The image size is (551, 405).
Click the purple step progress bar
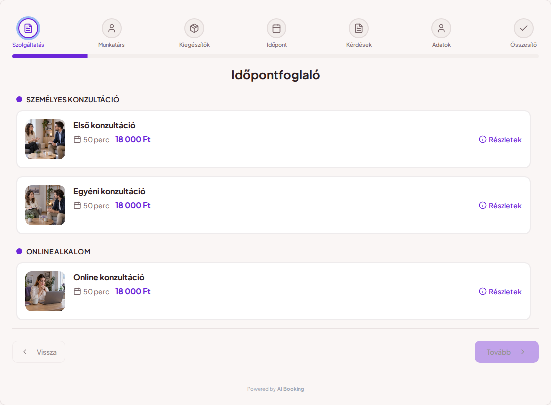[50, 56]
